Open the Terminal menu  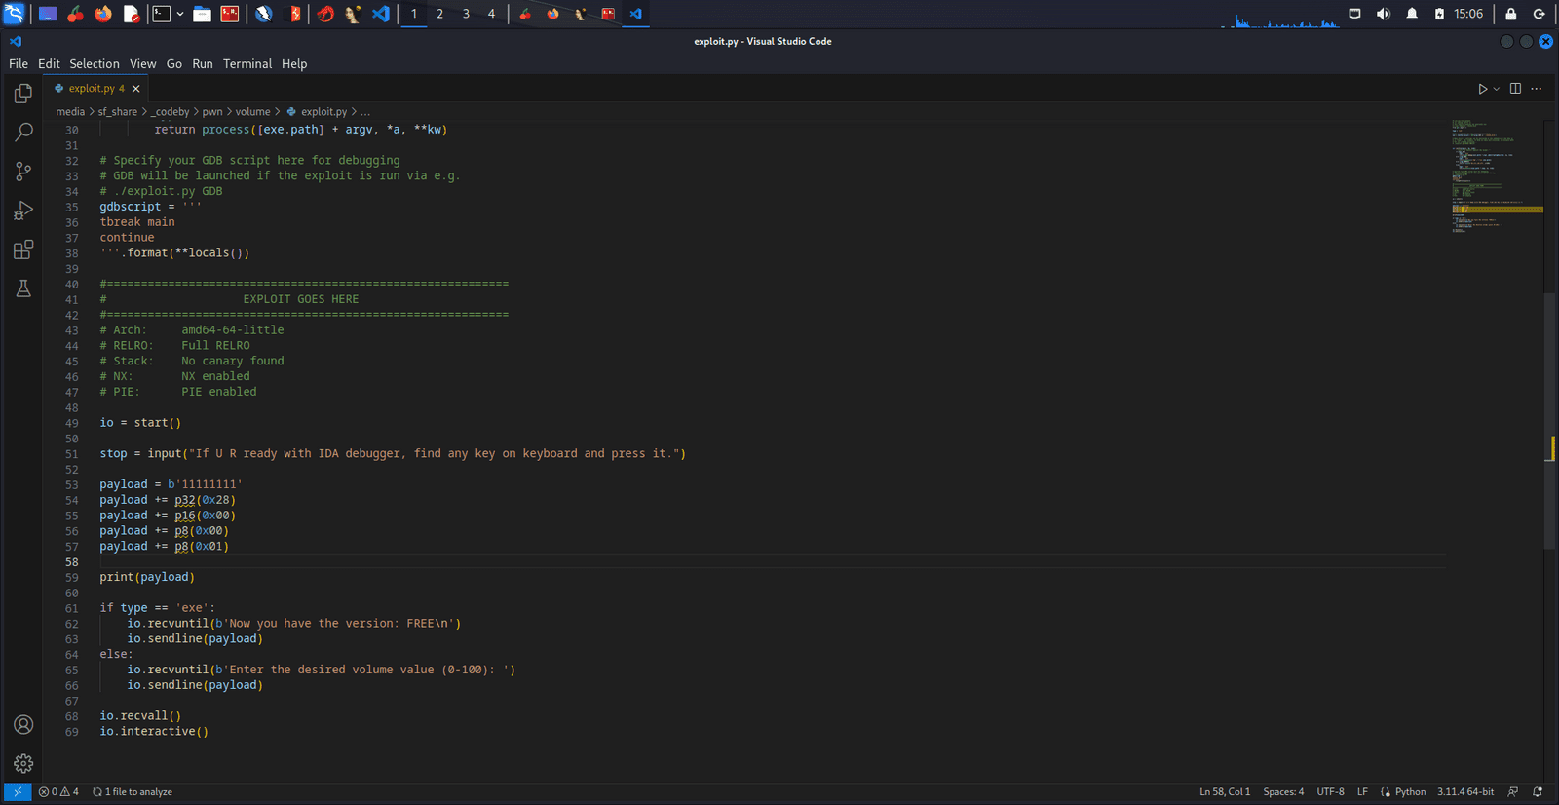[x=247, y=64]
